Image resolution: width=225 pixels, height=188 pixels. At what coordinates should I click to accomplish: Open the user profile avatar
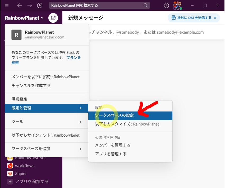(177, 6)
